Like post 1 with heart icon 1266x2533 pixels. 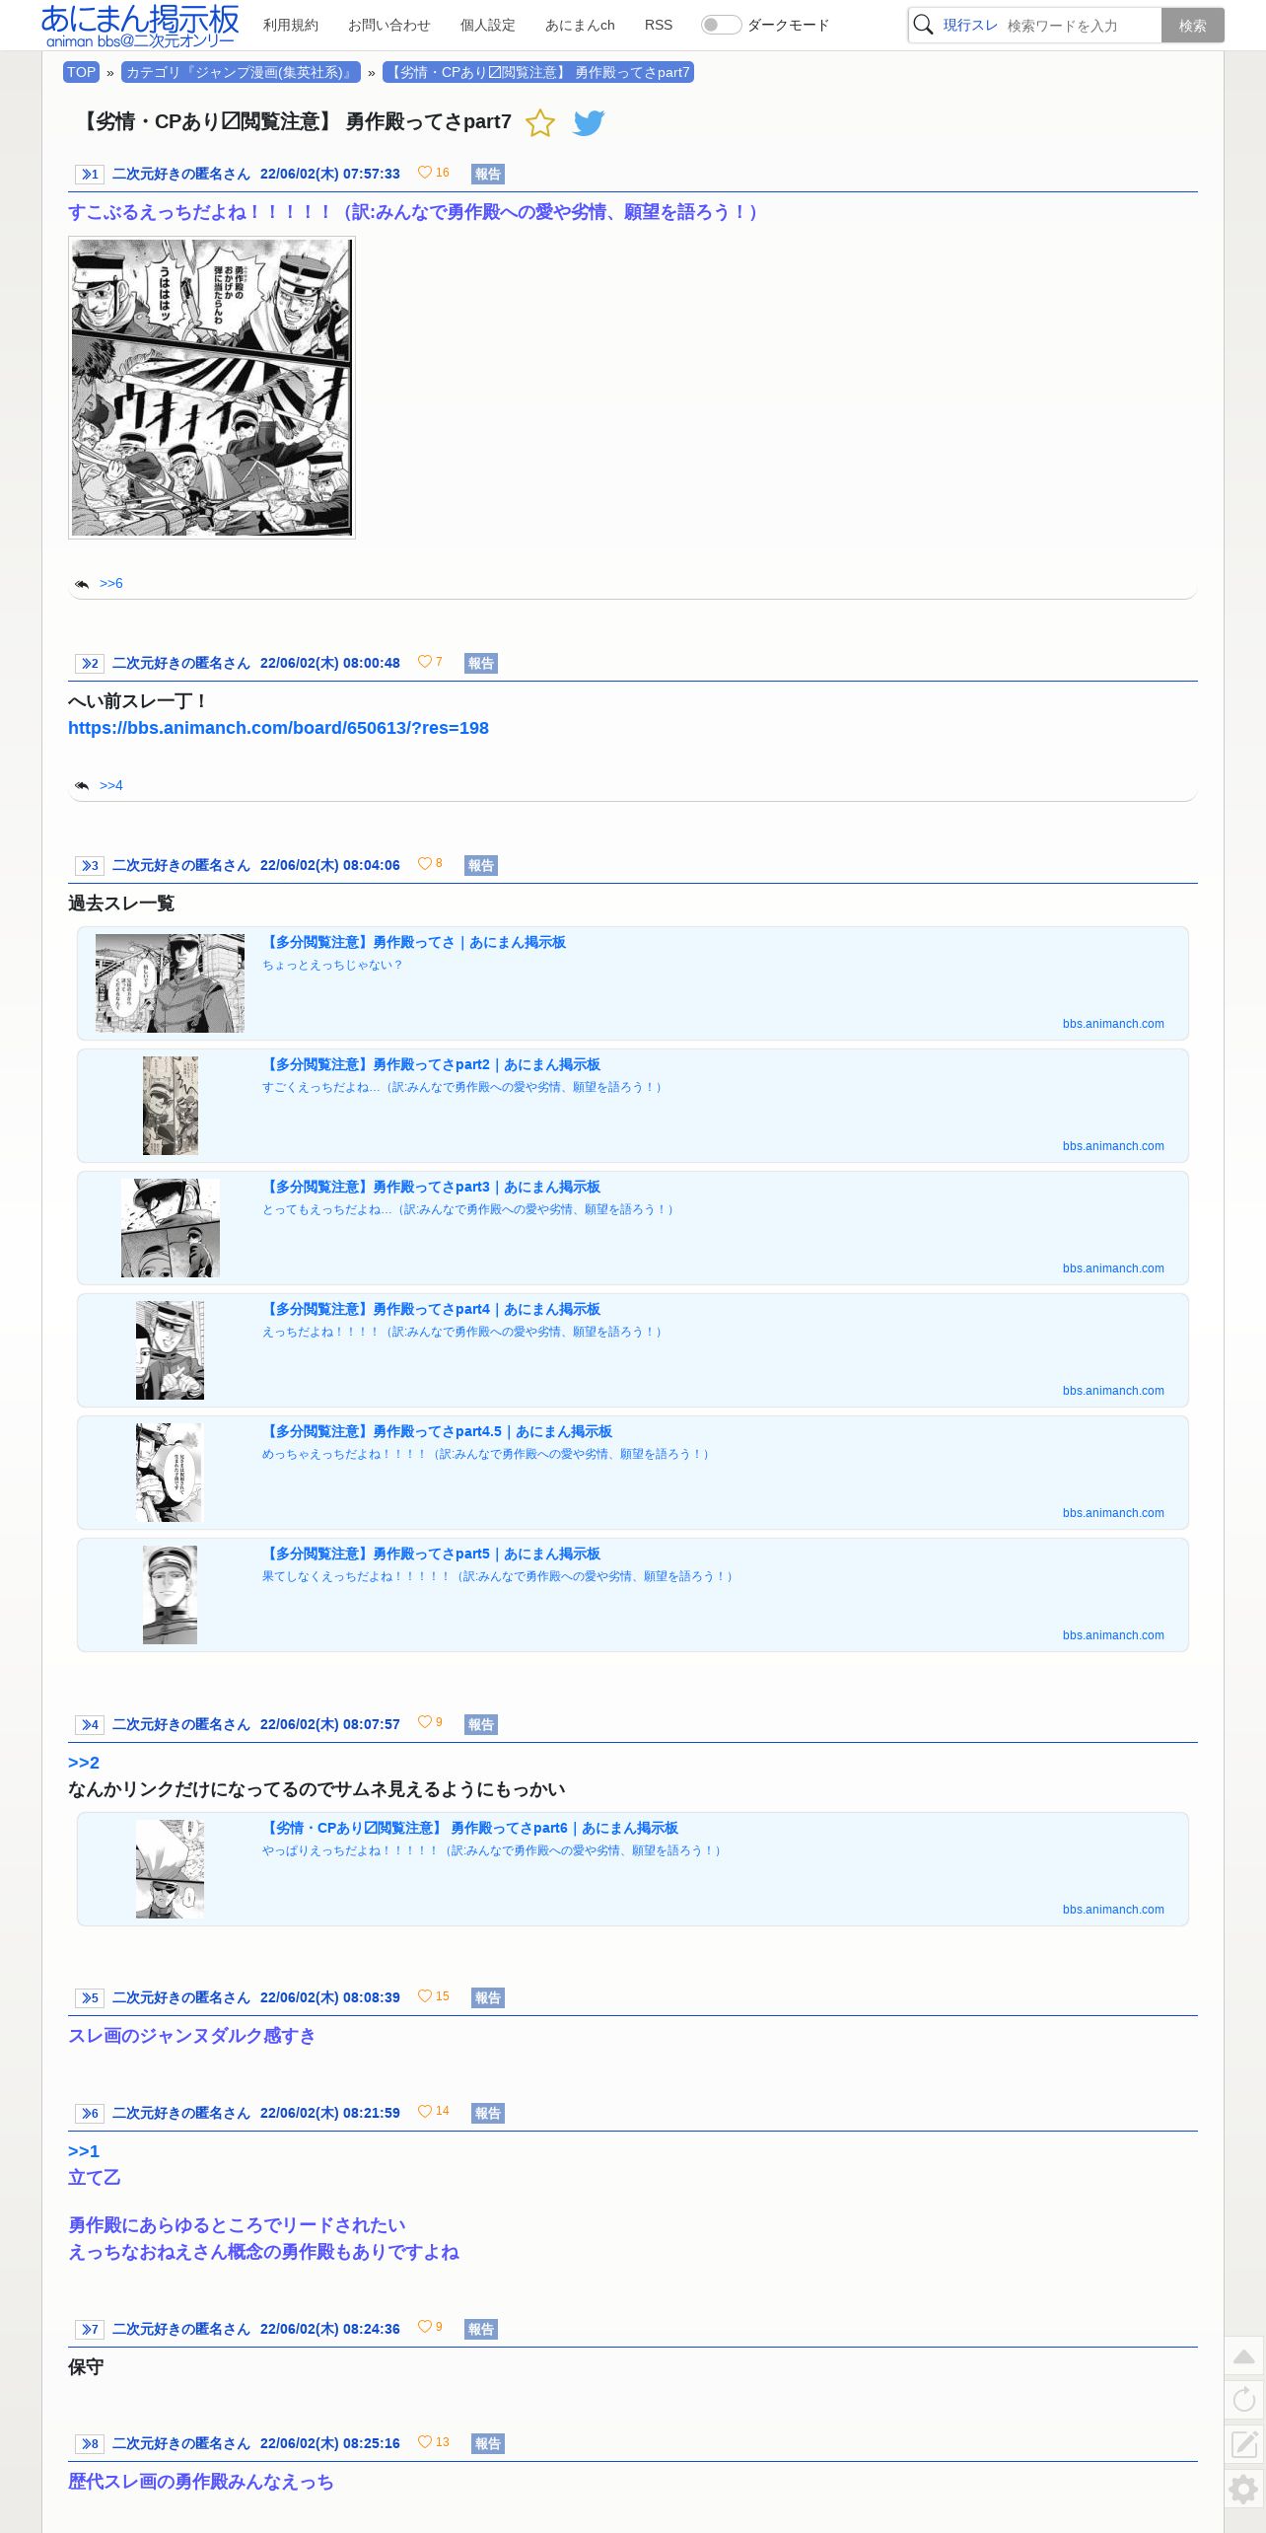point(425,173)
